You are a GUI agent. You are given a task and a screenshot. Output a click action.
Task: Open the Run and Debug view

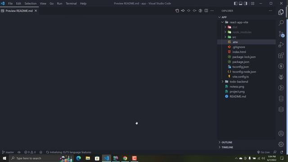[x=281, y=45]
